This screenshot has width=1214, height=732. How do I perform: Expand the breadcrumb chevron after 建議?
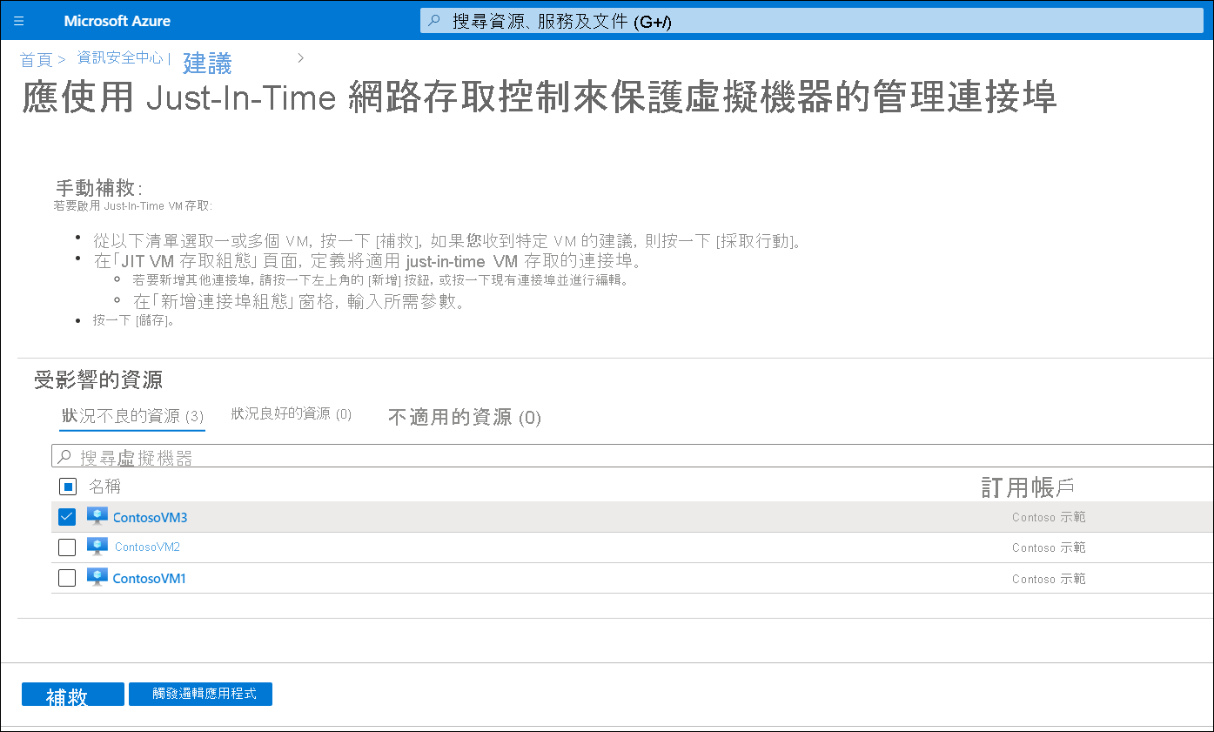[x=300, y=58]
